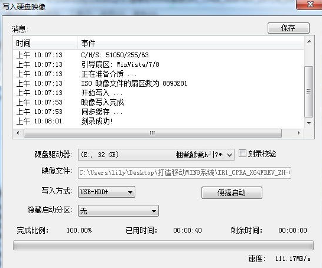Click the vertical scrollbar thumb

click(309, 91)
